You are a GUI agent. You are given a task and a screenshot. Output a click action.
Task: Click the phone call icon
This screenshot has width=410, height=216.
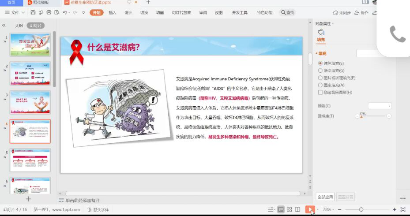pos(397,34)
